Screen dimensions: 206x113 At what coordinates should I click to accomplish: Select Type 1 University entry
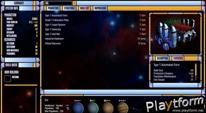click(95, 29)
